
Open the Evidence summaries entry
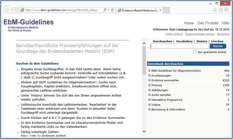[165, 80]
